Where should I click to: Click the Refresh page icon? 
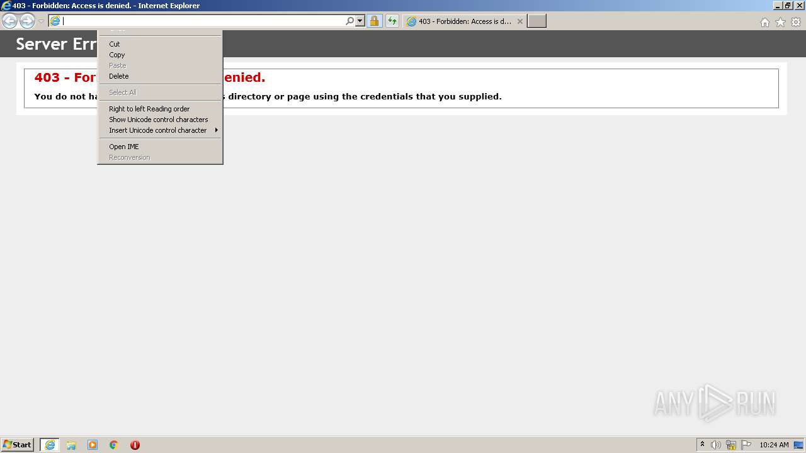coord(392,21)
